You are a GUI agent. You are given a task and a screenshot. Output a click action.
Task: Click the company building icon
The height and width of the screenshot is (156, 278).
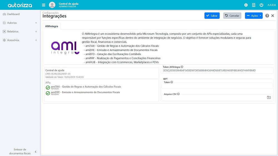click(254, 5)
